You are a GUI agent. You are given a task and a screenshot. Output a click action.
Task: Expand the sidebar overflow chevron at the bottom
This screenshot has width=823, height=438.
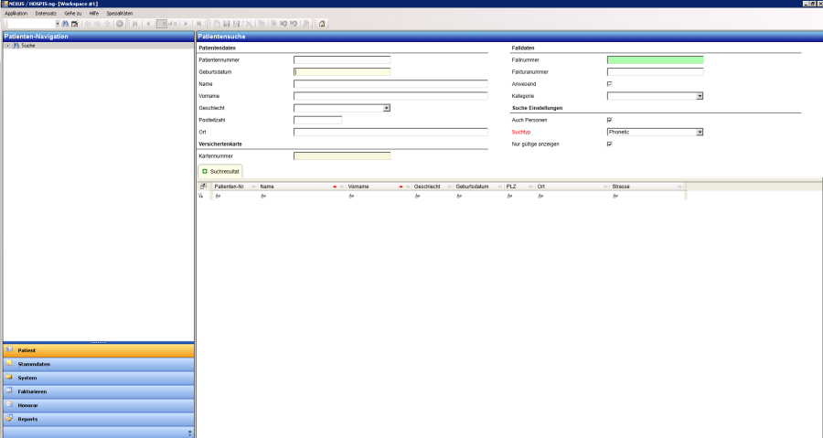click(189, 433)
